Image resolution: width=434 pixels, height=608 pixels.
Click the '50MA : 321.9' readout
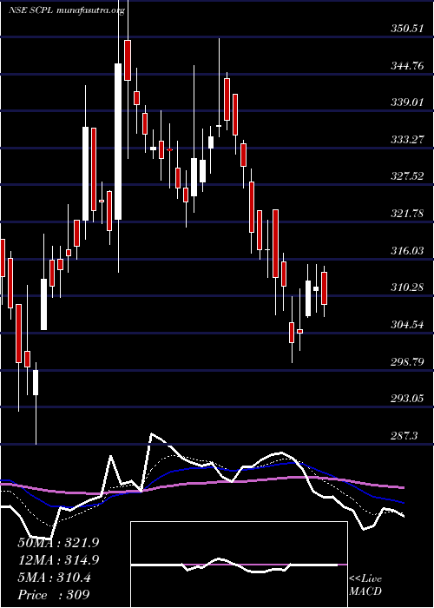pyautogui.click(x=58, y=543)
